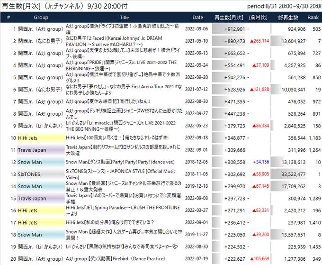The width and height of the screenshot is (322, 265).
Task: Click the Date column header
Action: tap(197, 18)
